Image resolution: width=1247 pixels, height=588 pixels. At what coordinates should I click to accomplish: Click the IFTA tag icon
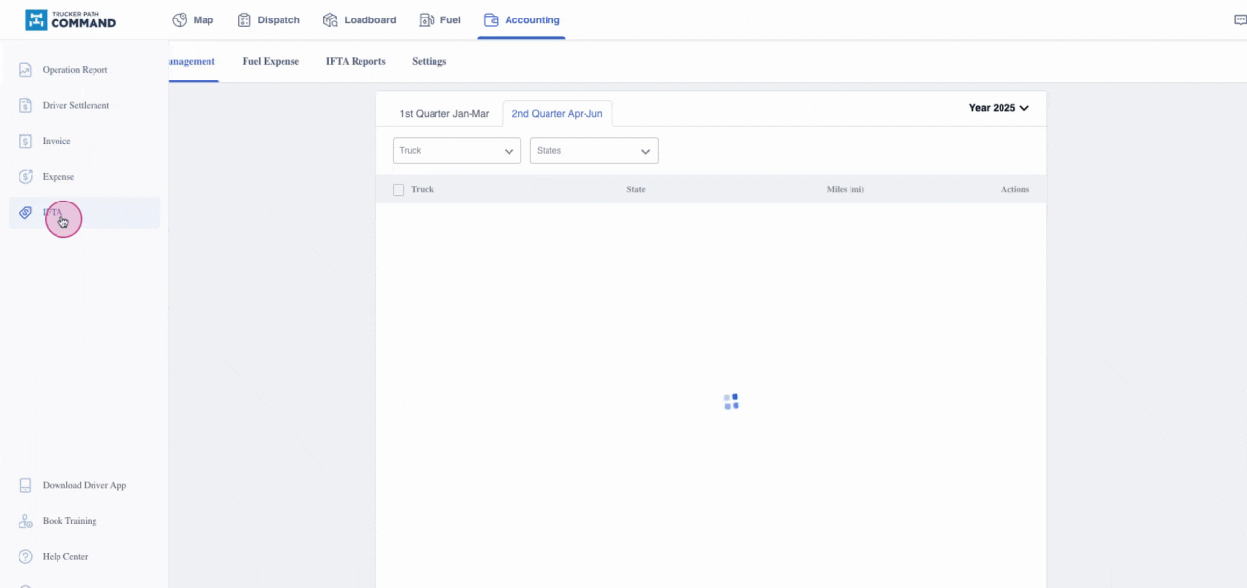pos(26,213)
